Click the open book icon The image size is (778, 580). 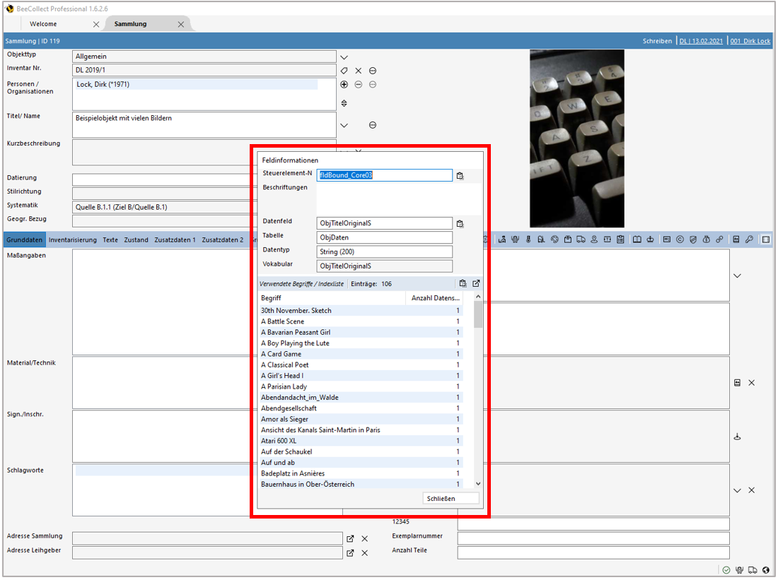click(637, 239)
